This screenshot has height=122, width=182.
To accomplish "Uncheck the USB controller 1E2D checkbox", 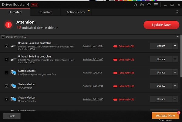I will (x=6, y=59).
